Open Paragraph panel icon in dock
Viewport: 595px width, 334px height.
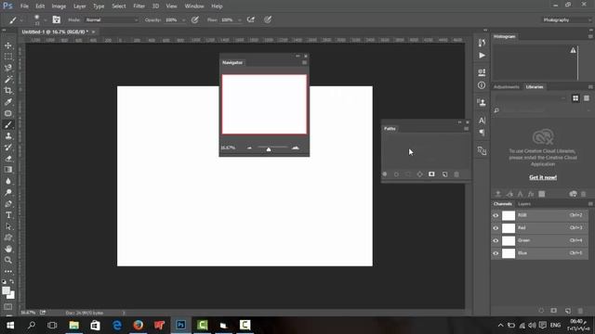482,133
